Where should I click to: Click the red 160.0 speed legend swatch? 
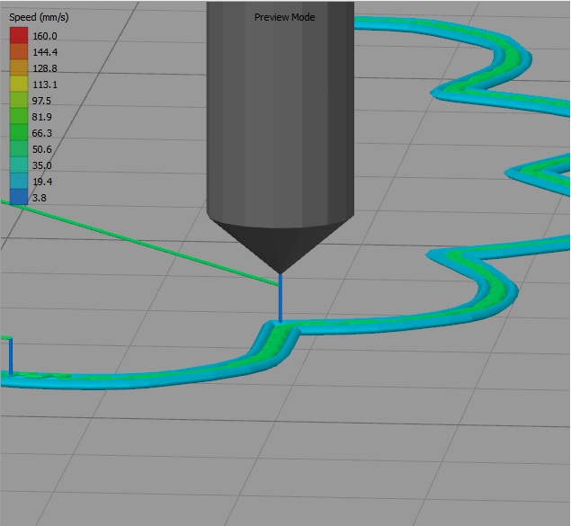(x=18, y=36)
